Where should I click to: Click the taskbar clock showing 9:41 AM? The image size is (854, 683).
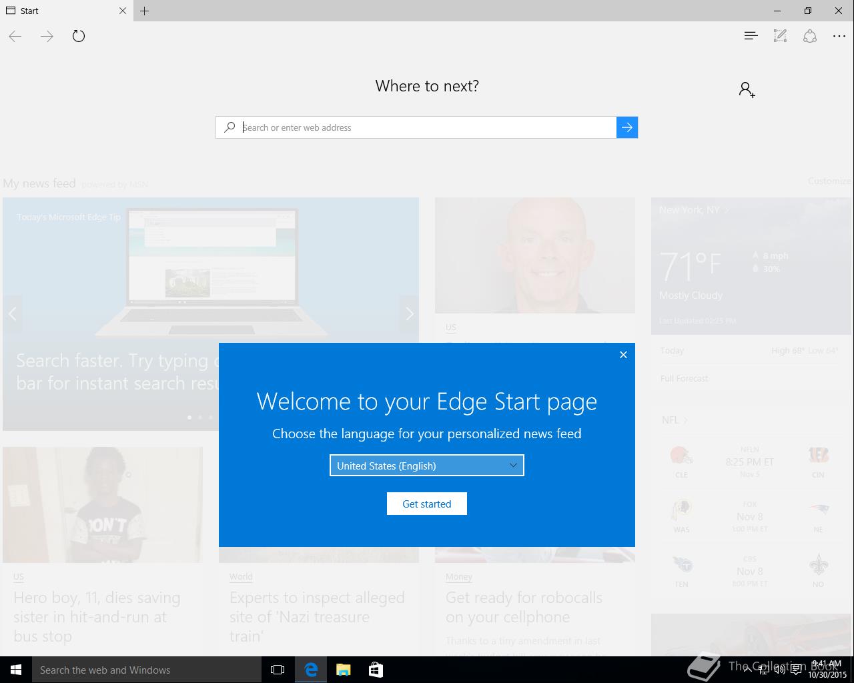[827, 670]
